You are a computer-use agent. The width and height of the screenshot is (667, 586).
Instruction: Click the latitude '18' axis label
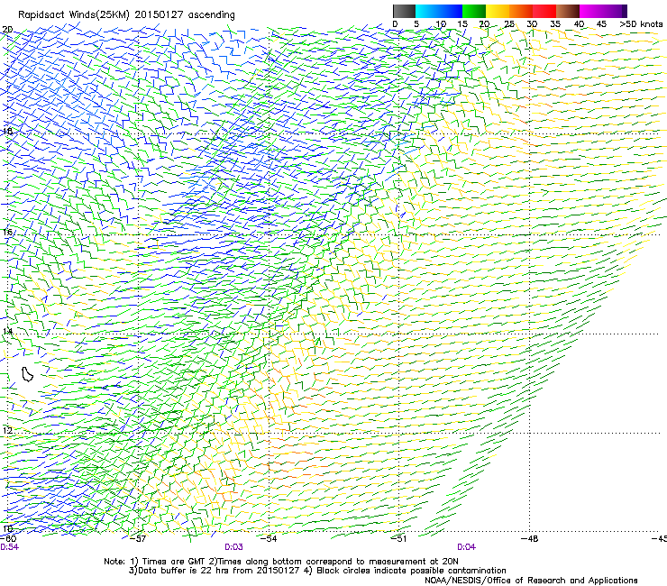[7, 131]
